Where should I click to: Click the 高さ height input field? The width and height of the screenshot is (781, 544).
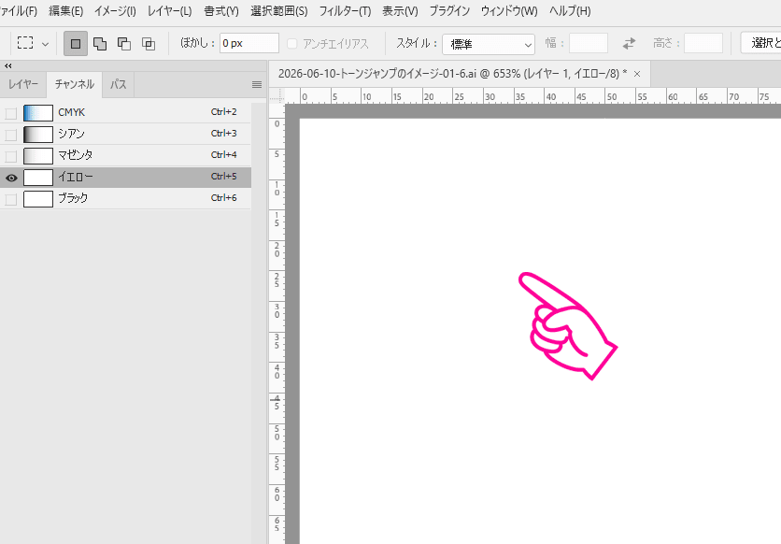[703, 43]
